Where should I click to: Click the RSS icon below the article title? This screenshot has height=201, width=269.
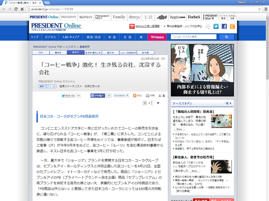(134, 96)
